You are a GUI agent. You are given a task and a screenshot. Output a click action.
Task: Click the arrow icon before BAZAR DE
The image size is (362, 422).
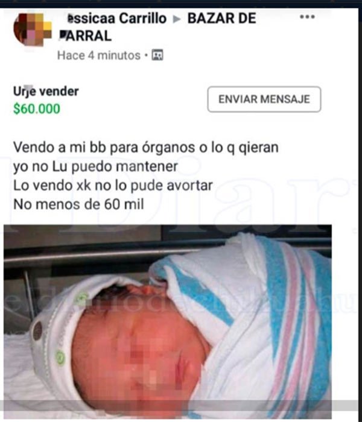177,19
